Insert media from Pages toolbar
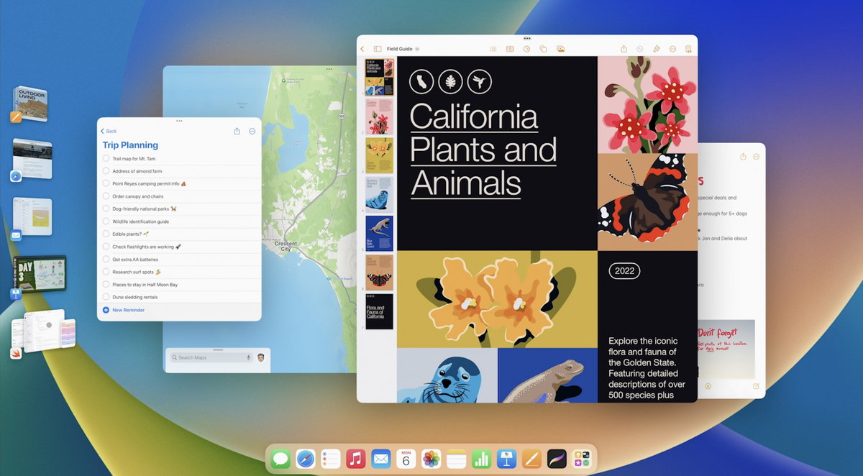This screenshot has width=863, height=476. (560, 49)
